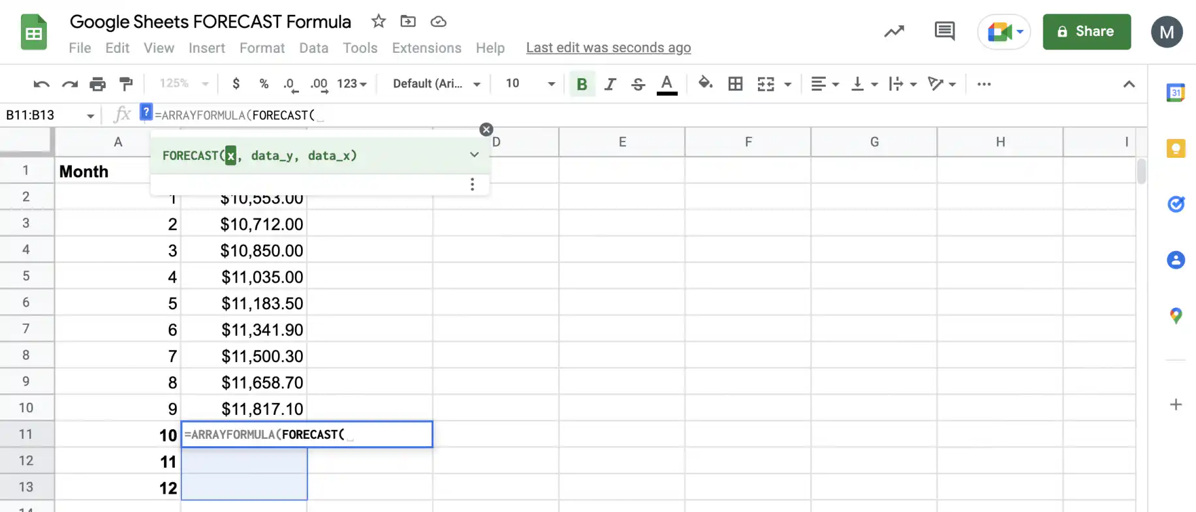
Task: Open the 'Last edit was seconds ago' link
Action: (x=608, y=48)
